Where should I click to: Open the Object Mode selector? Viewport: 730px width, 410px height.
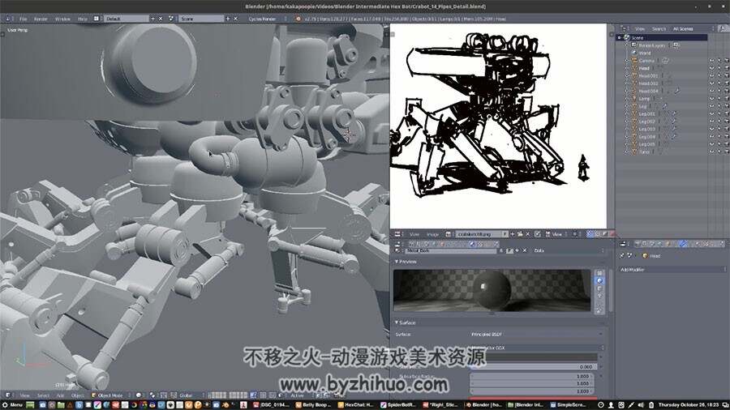tap(111, 395)
